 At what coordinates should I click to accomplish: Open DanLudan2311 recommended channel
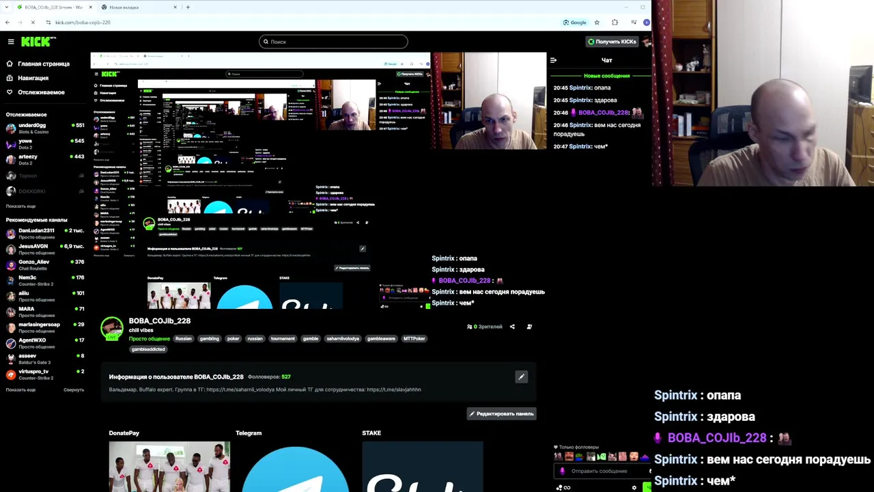point(44,233)
